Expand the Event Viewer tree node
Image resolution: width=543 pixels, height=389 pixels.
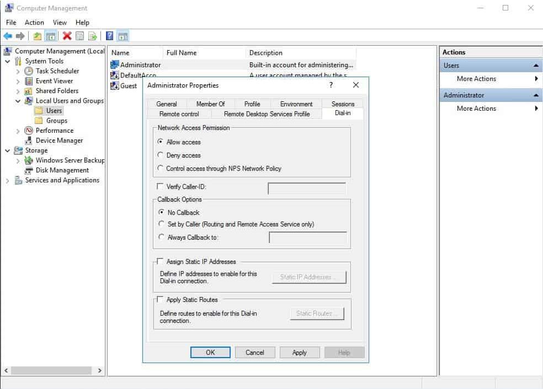point(18,82)
